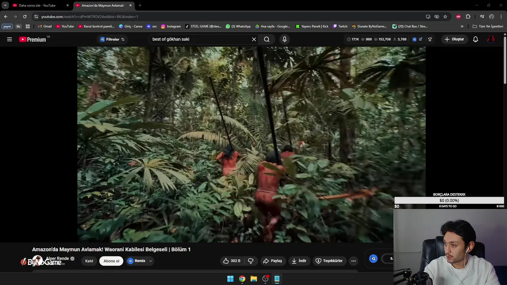Open WhatsApp bookmark
This screenshot has width=507, height=285.
(238, 27)
